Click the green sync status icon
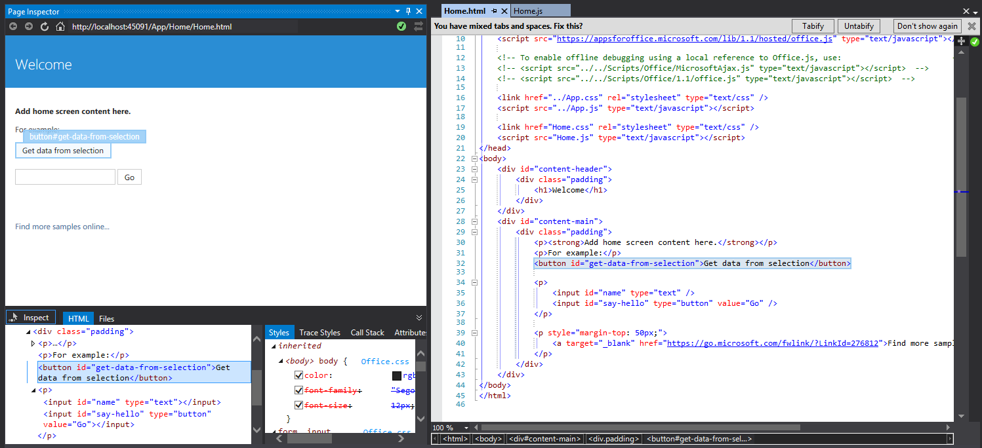 (402, 26)
